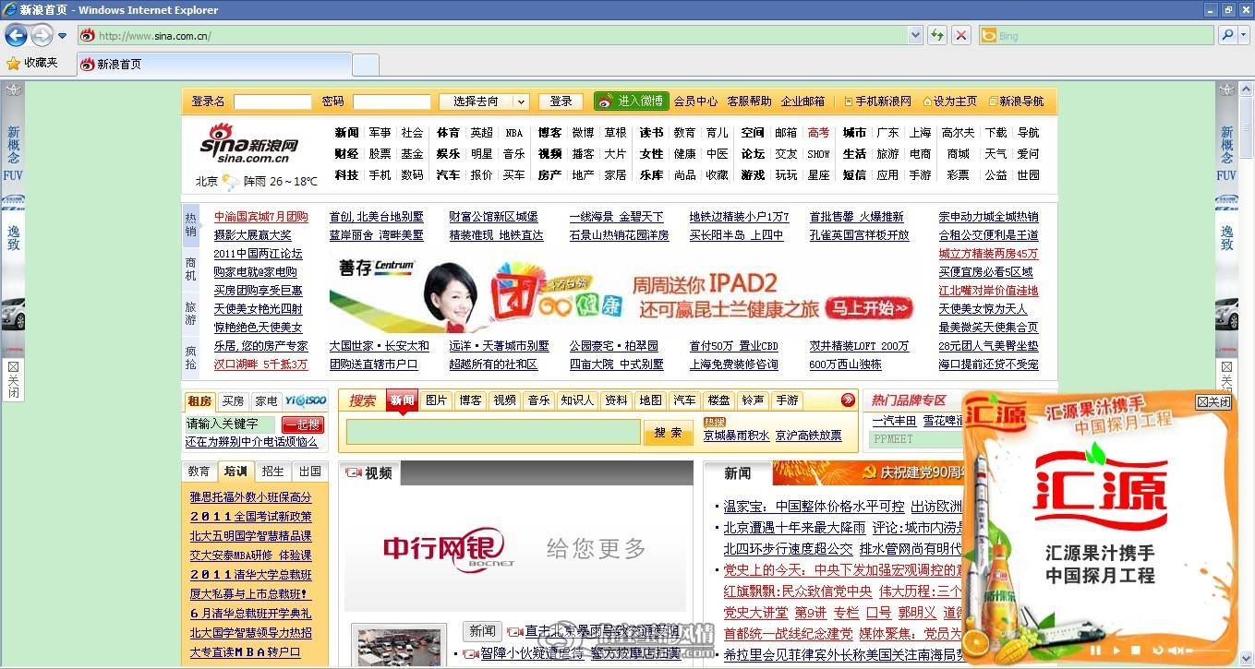Image resolution: width=1255 pixels, height=669 pixels.
Task: Switch to the 图片 search tab
Action: [x=437, y=400]
